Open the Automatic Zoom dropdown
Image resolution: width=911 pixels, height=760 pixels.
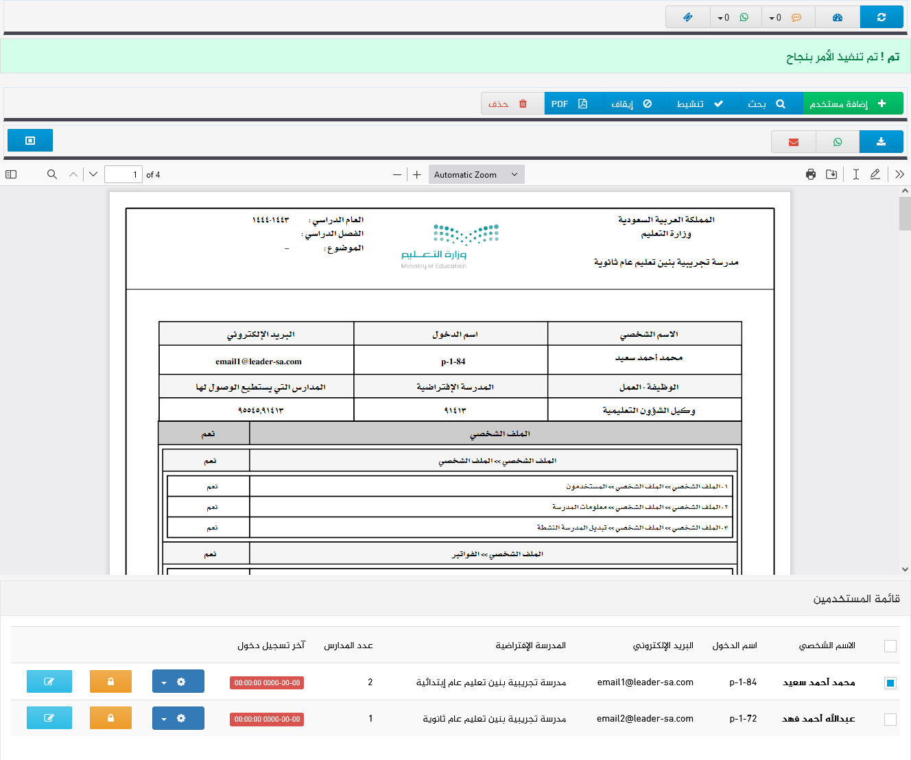[476, 174]
